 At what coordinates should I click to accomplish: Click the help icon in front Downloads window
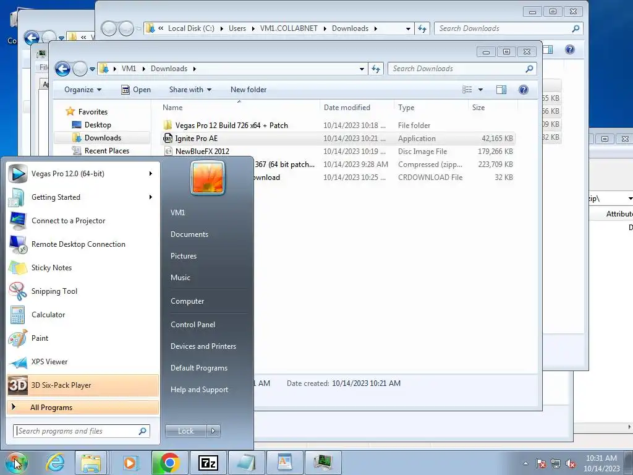point(523,90)
